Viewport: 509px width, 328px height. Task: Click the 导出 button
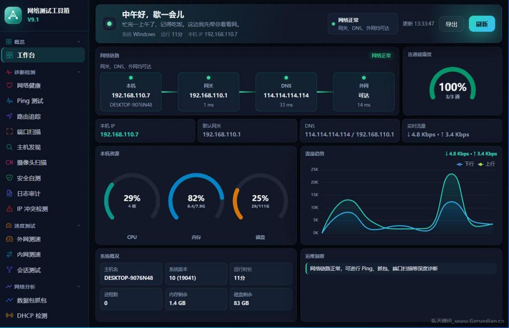click(x=451, y=24)
